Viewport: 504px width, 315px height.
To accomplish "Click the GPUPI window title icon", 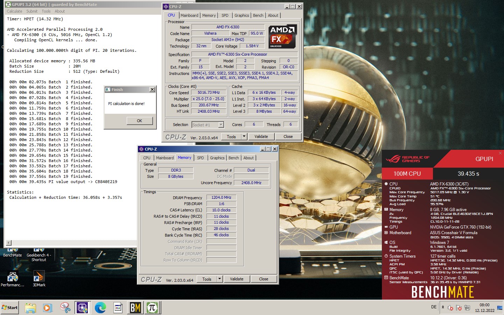I will 8,5.
